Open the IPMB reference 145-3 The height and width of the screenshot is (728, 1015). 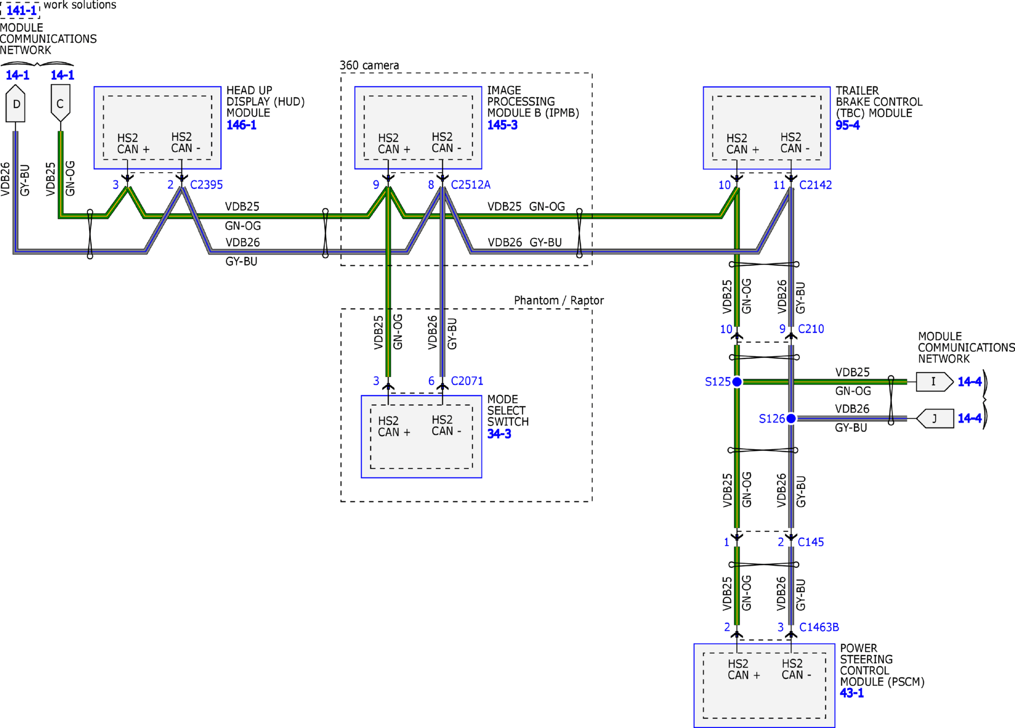(x=502, y=125)
